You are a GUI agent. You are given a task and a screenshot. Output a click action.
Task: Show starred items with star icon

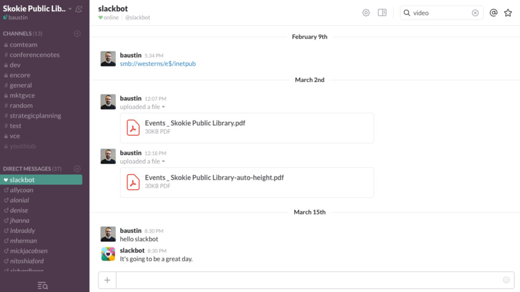coord(508,13)
